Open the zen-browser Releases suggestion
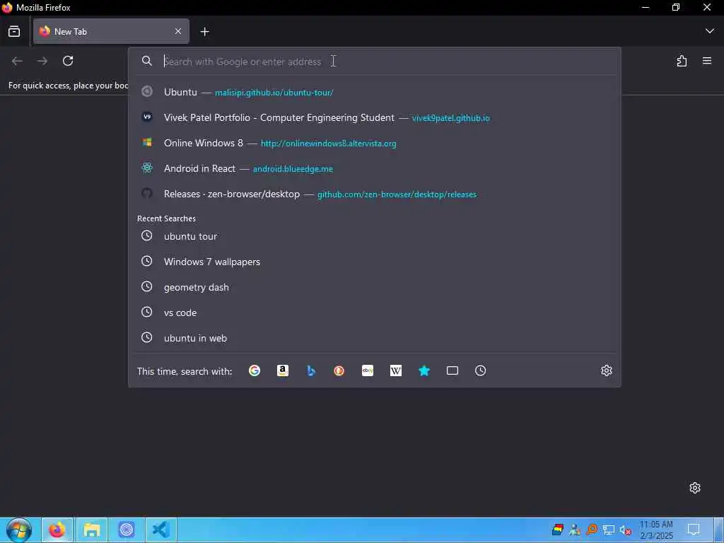 [x=376, y=194]
